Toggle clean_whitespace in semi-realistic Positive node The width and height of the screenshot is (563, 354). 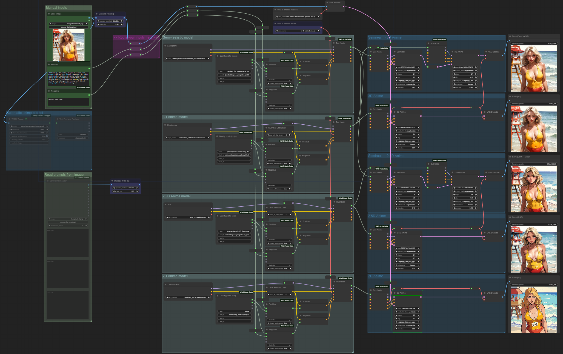[279, 83]
